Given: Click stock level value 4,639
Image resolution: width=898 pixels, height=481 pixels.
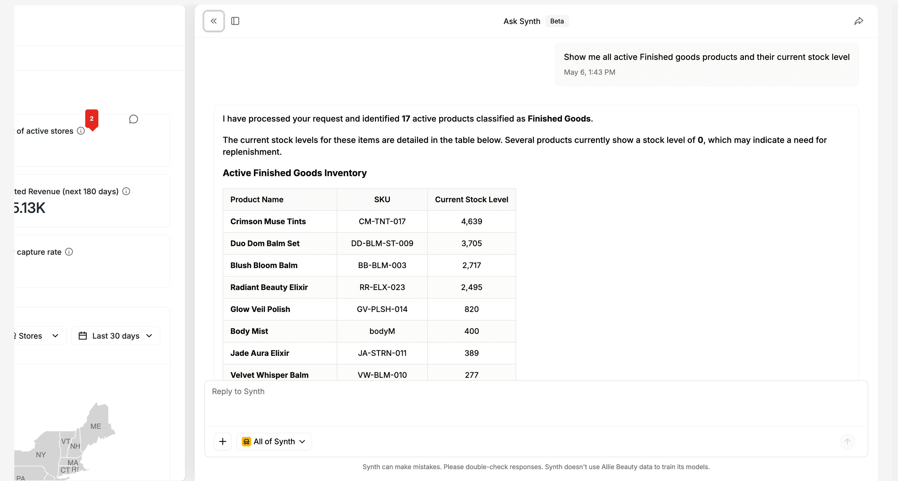Looking at the screenshot, I should (471, 222).
